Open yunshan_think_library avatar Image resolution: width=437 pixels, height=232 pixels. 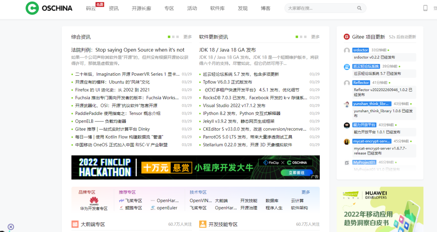tap(347, 104)
